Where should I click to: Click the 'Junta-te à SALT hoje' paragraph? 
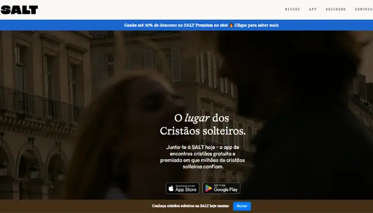coord(202,157)
